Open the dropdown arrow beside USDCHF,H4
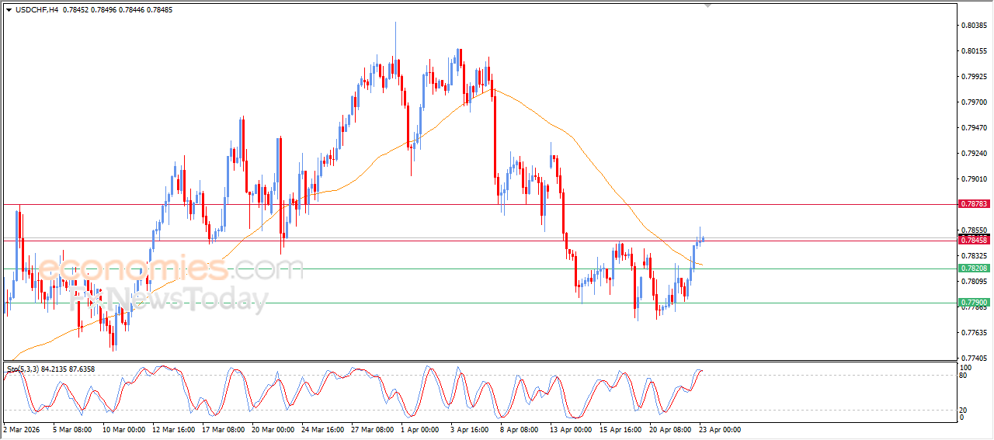 click(x=9, y=9)
